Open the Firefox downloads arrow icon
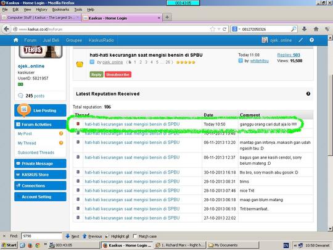Screen dimensions: 333x250 tap(305, 29)
